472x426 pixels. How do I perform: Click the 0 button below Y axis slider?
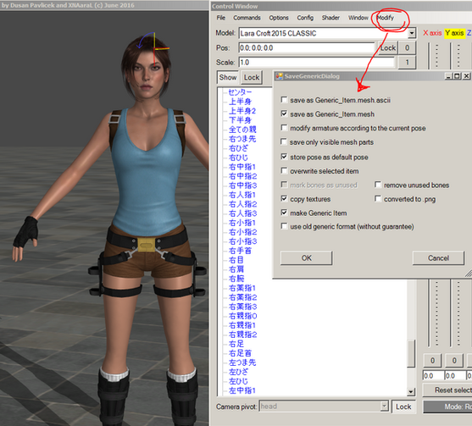pos(454,361)
